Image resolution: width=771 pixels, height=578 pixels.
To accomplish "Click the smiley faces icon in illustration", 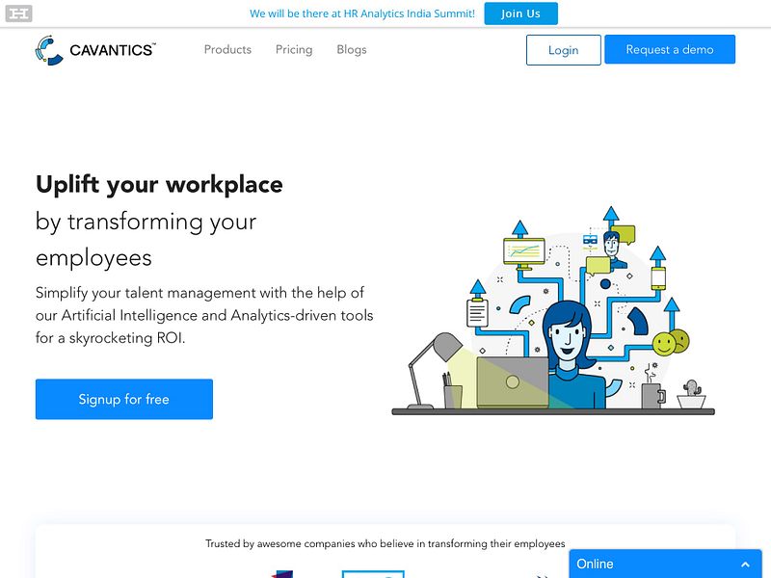I will (x=671, y=343).
